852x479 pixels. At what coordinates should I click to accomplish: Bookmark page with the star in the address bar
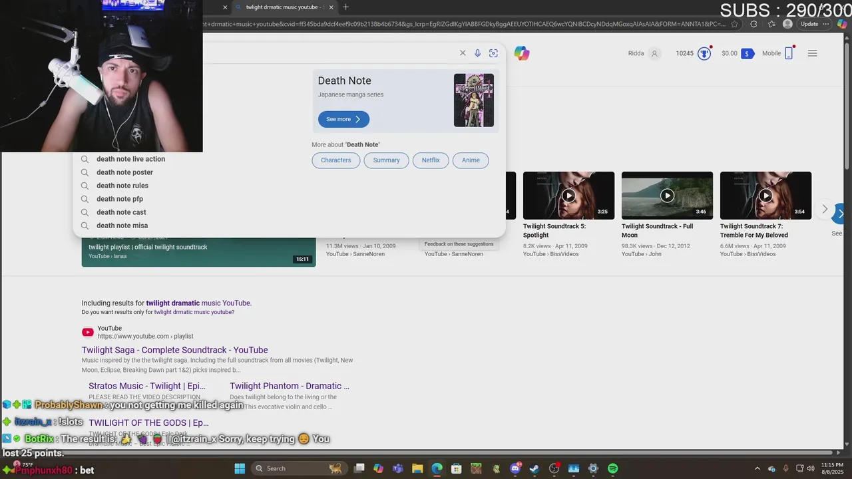[x=734, y=24]
